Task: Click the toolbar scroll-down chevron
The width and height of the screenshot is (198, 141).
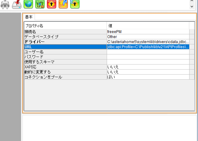Action: pos(192,6)
